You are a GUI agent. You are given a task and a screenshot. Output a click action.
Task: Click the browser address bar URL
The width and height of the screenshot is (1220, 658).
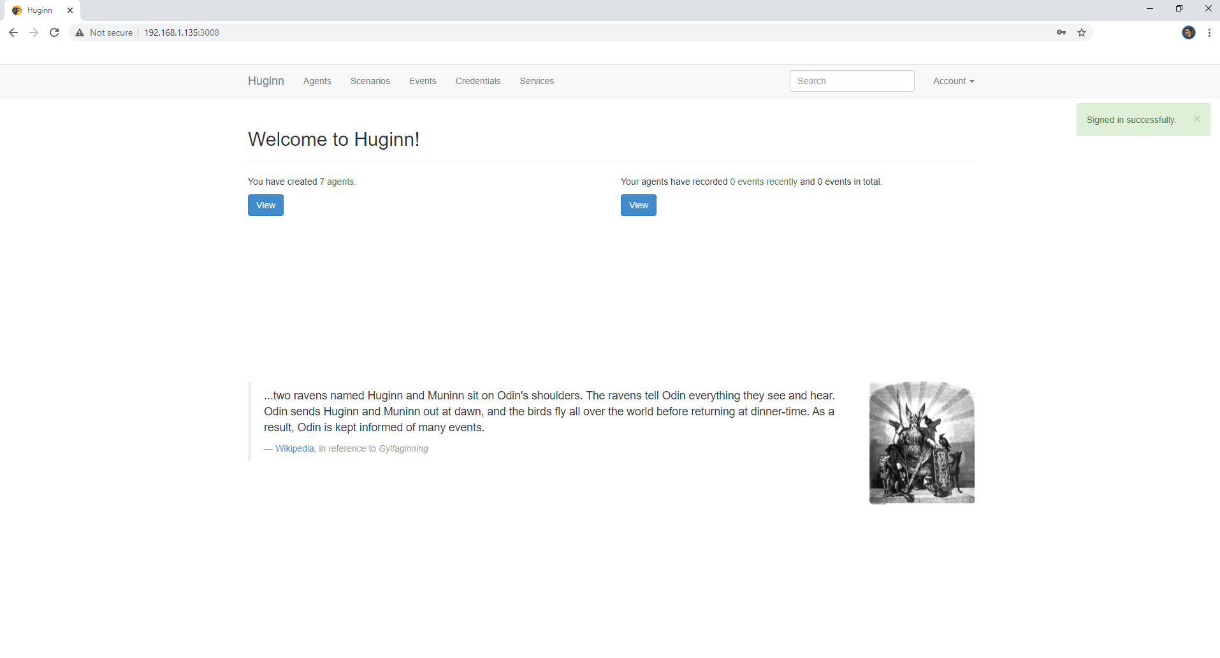182,32
